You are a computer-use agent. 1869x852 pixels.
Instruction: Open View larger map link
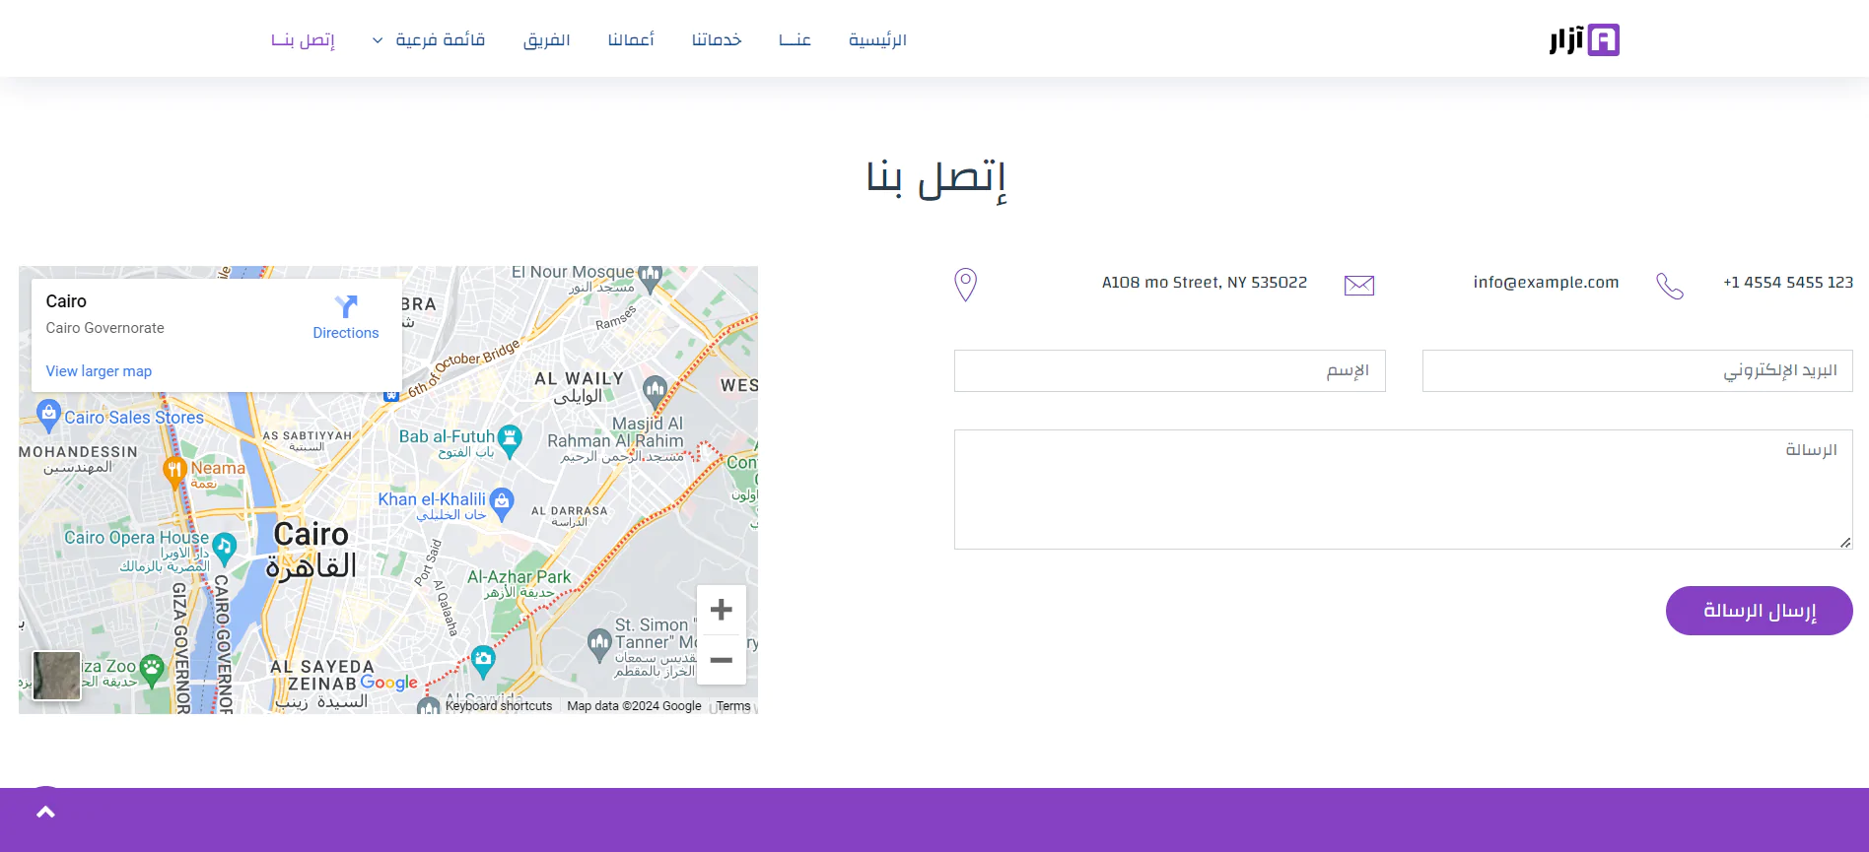click(99, 371)
